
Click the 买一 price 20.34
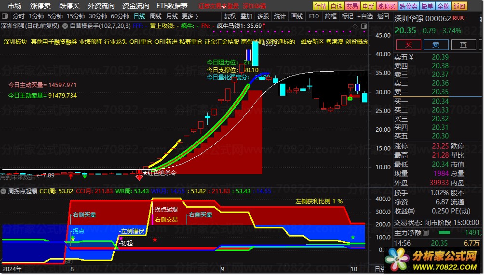point(440,101)
